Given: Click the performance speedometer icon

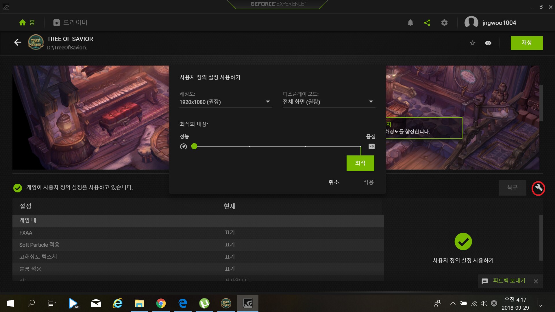Looking at the screenshot, I should click(x=183, y=146).
